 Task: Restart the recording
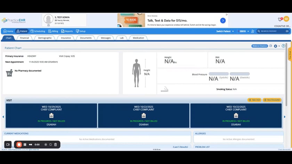(x=50, y=145)
